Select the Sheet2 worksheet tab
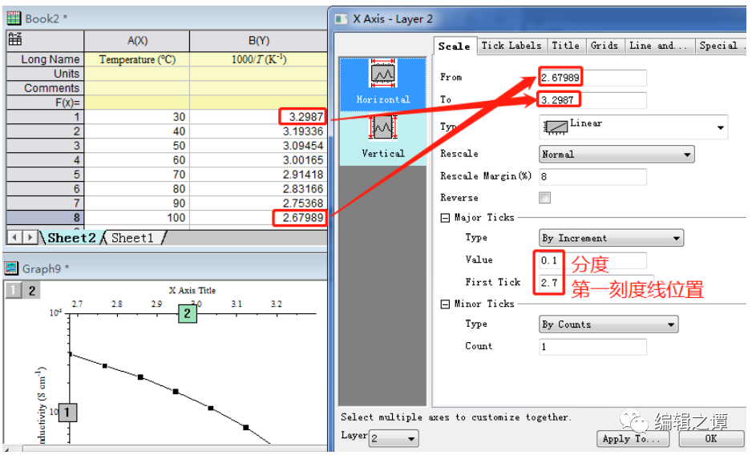Screen dimensions: 752x455 [x=71, y=238]
